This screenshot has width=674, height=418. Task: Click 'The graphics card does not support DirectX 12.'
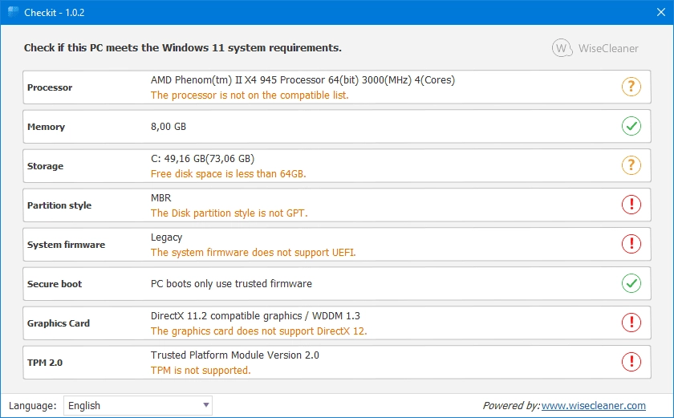(258, 331)
